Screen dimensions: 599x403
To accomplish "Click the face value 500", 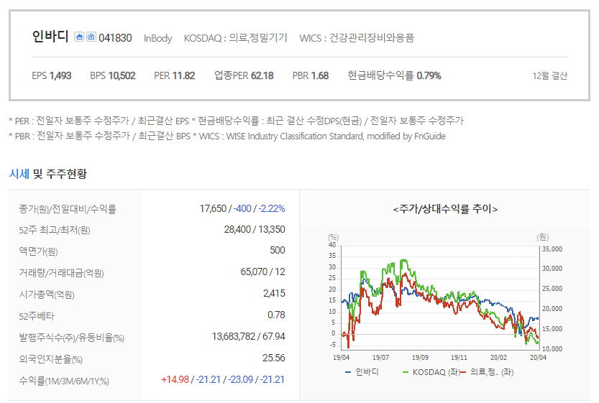I will [278, 250].
